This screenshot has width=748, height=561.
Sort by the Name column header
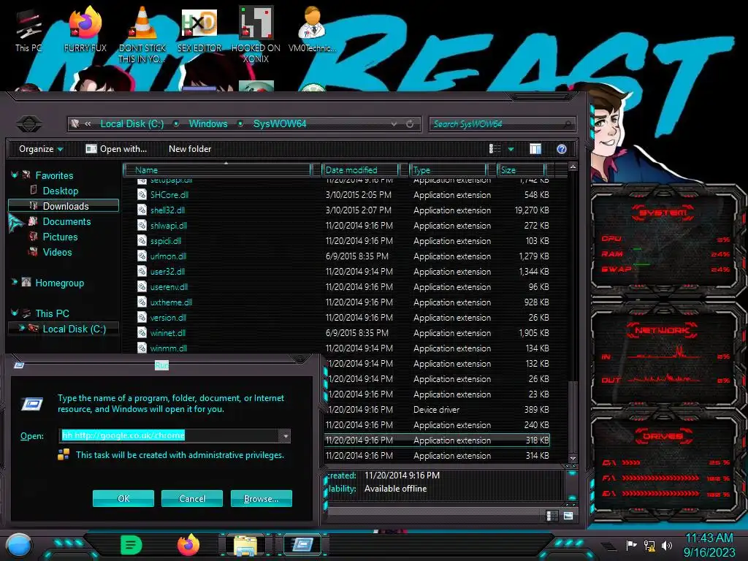click(217, 169)
